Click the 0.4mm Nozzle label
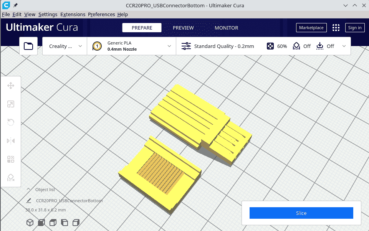 [122, 49]
